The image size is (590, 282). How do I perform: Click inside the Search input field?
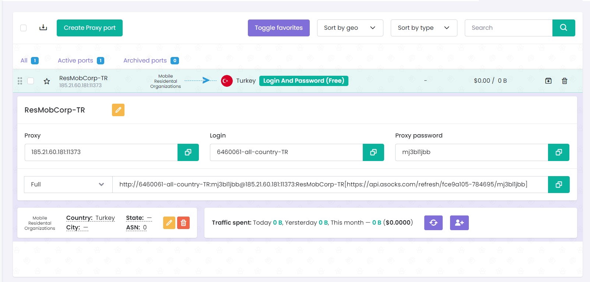[508, 28]
